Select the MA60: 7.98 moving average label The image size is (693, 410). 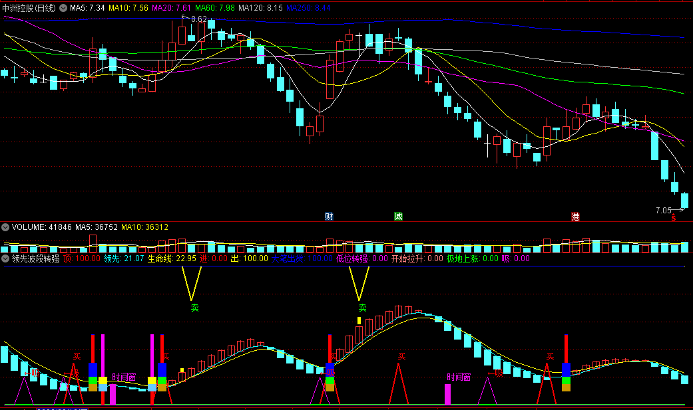[x=215, y=8]
